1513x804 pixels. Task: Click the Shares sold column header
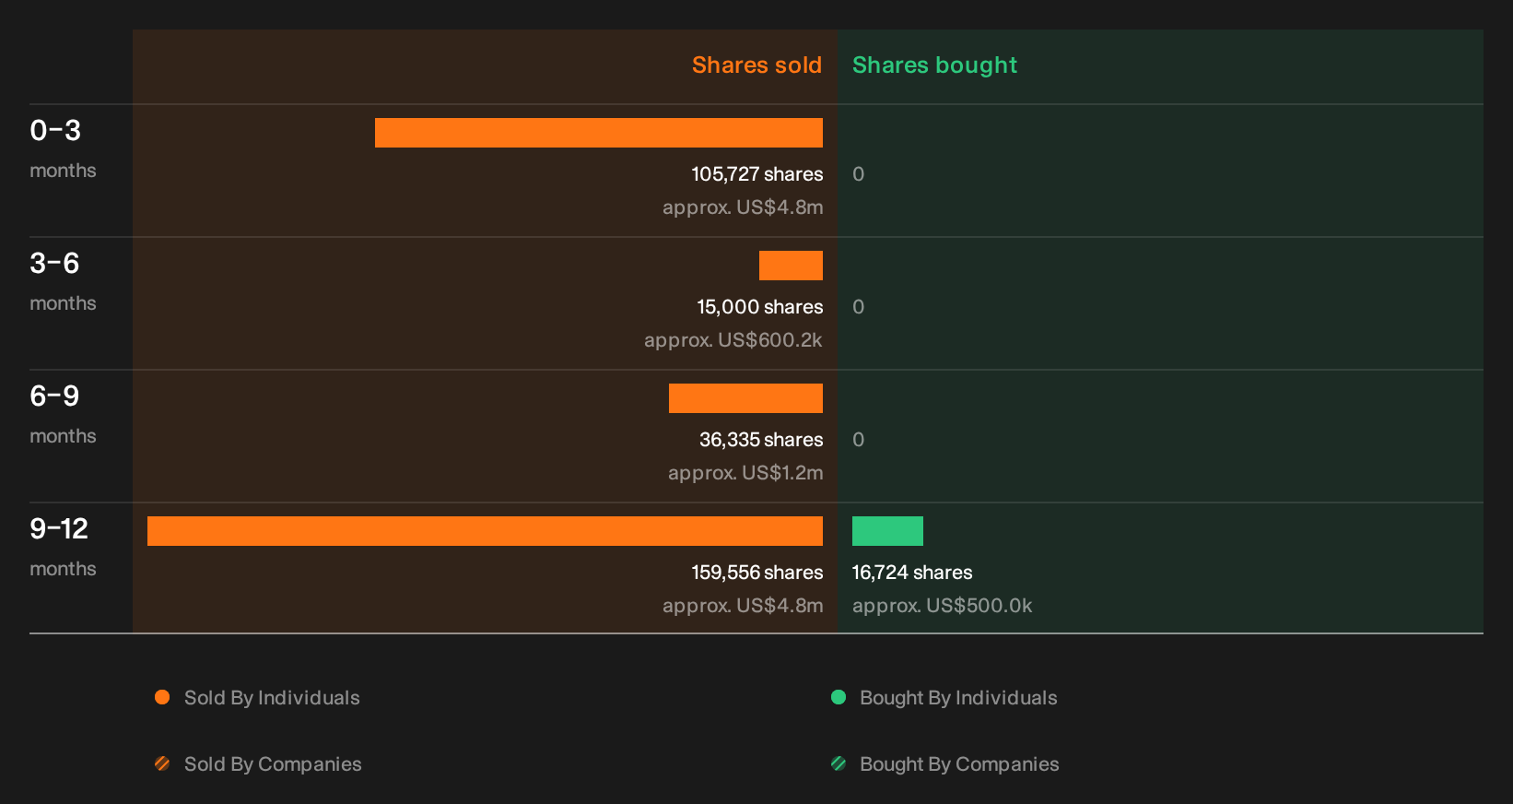pyautogui.click(x=756, y=65)
